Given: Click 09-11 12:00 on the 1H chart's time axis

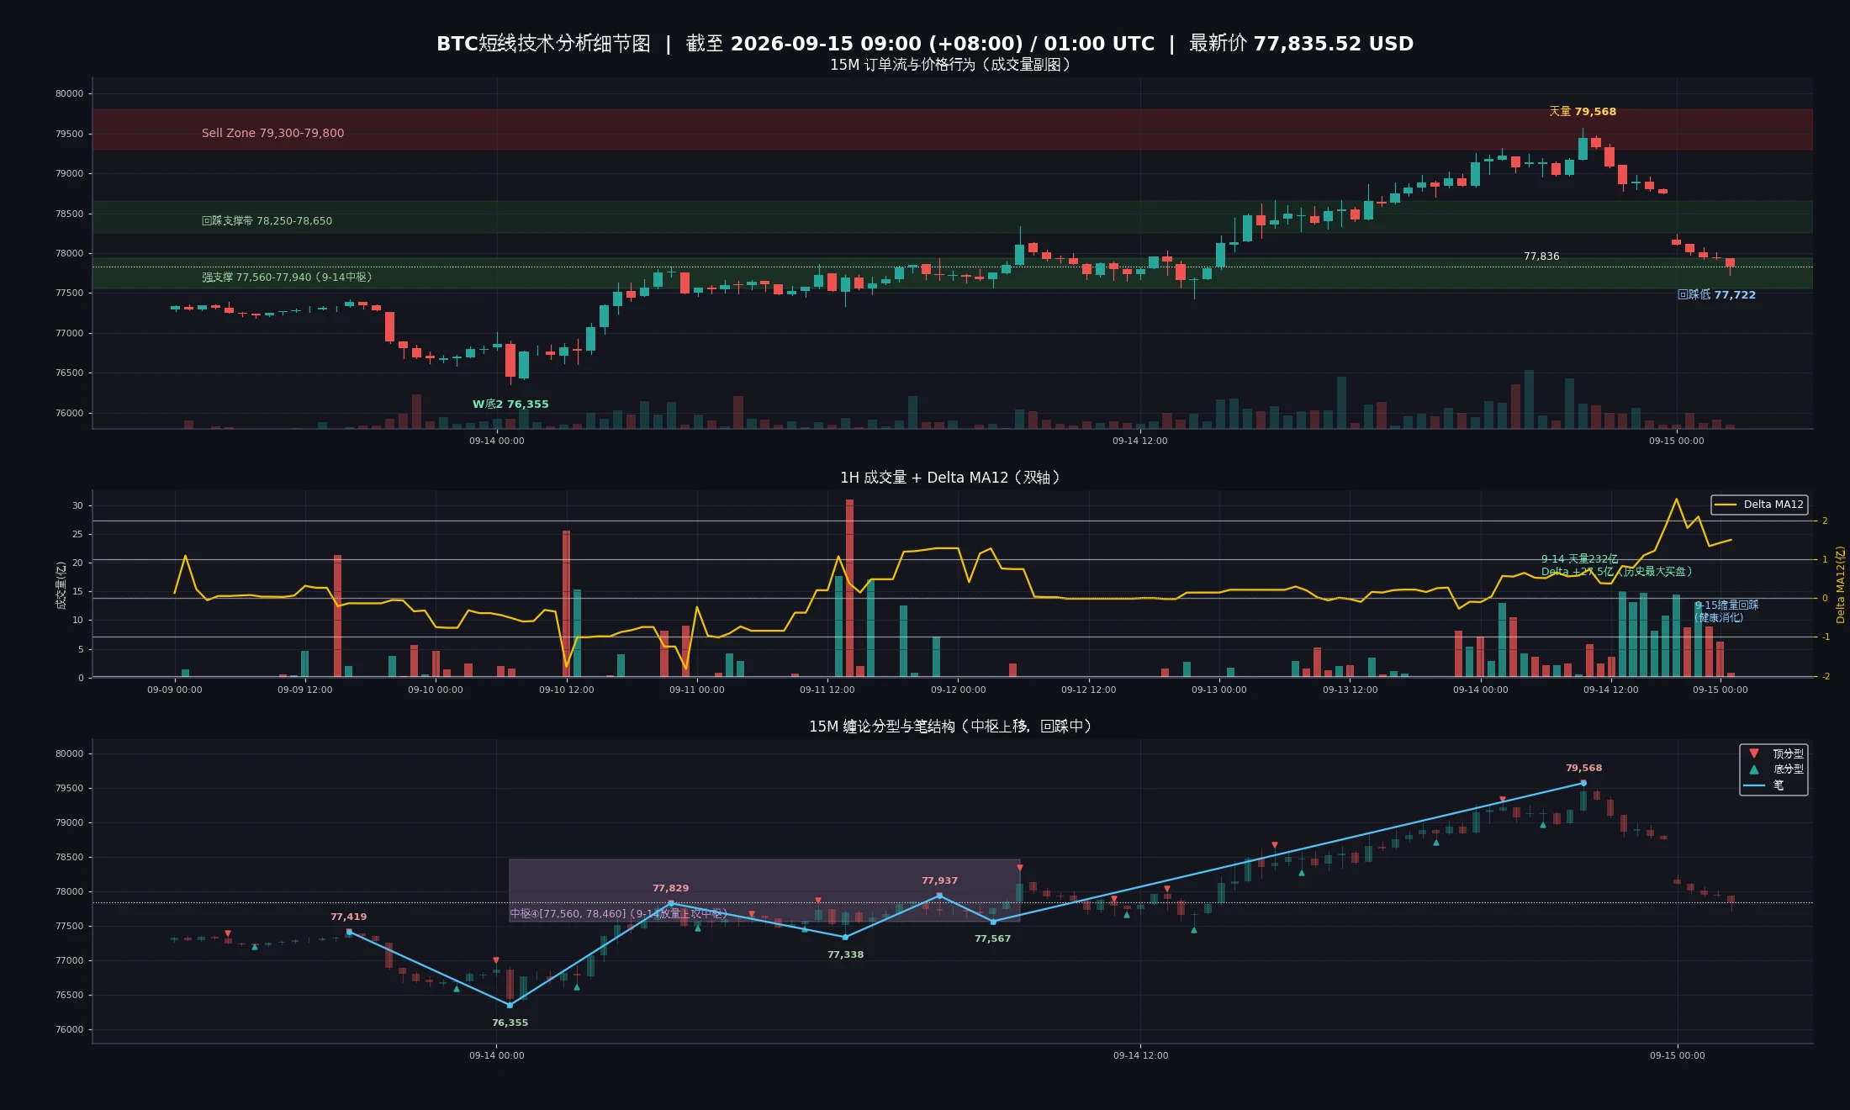Looking at the screenshot, I should coord(827,690).
